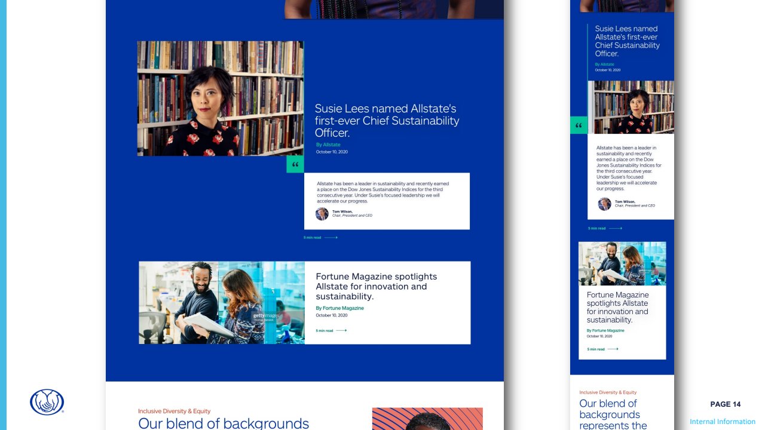
Task: Click Tom Wilson's avatar in the desktop mockup
Action: pyautogui.click(x=322, y=214)
